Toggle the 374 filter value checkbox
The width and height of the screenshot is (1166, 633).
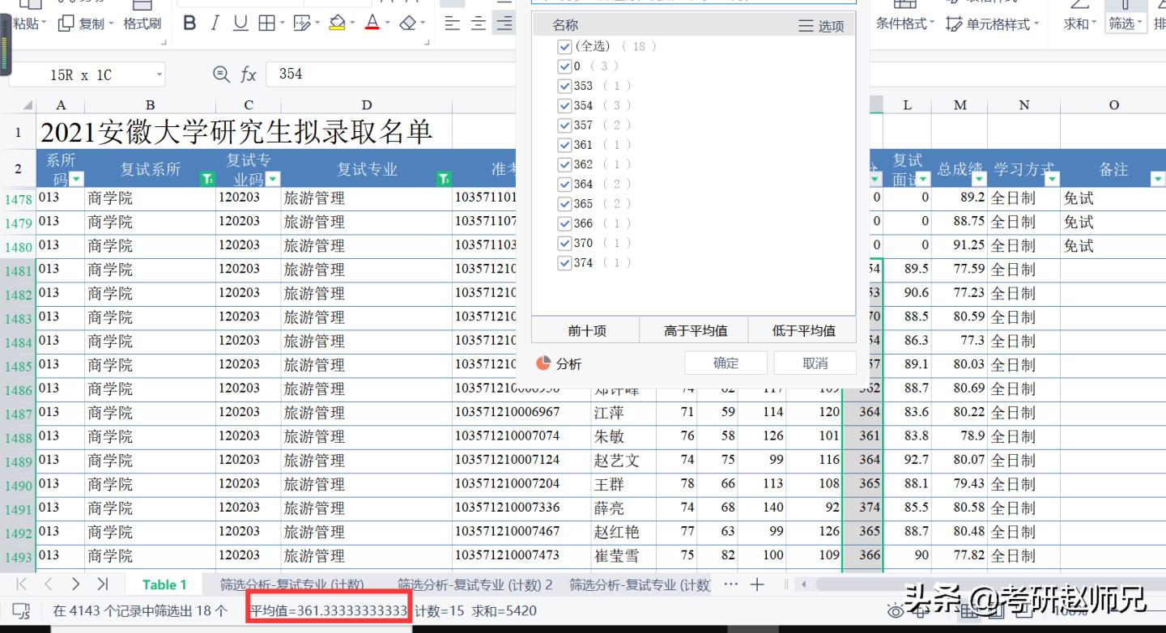coord(564,263)
